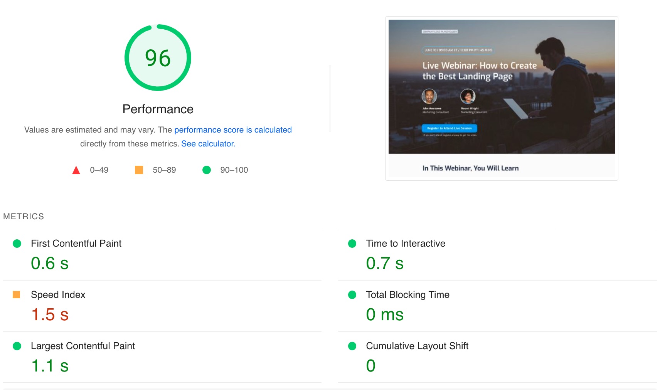The height and width of the screenshot is (390, 660).
Task: Click the green dot beside Time to Interactive
Action: click(x=352, y=244)
